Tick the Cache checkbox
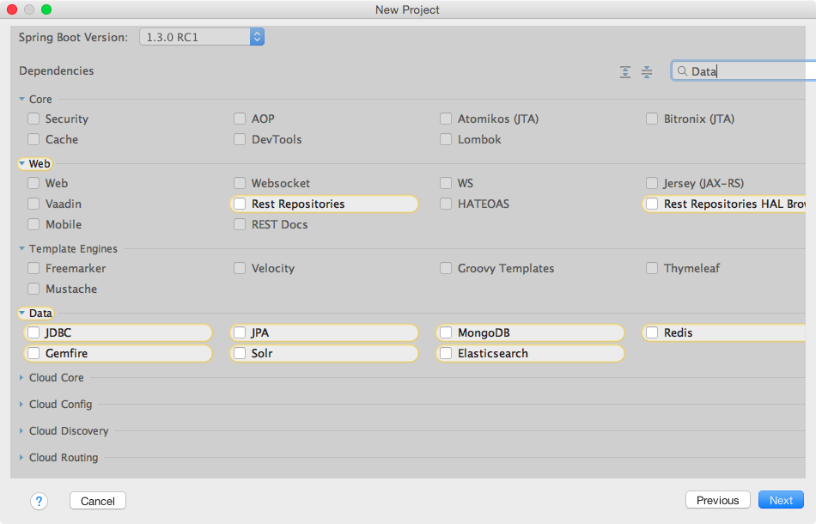The image size is (816, 524). pos(33,139)
